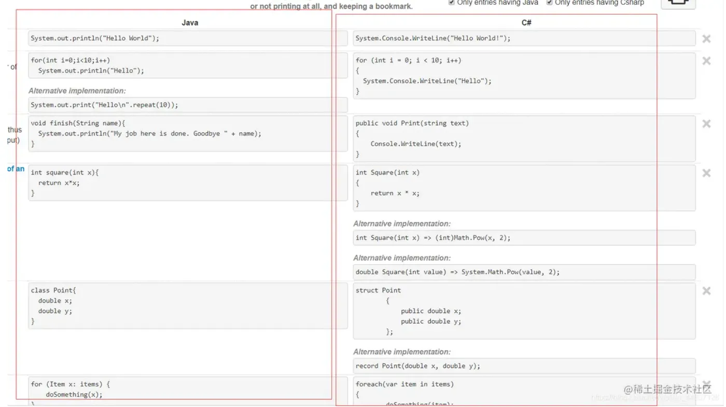Select C# for loop WriteLine("Hello") snippet
Screen dimensions: 726x407
pyautogui.click(x=524, y=76)
